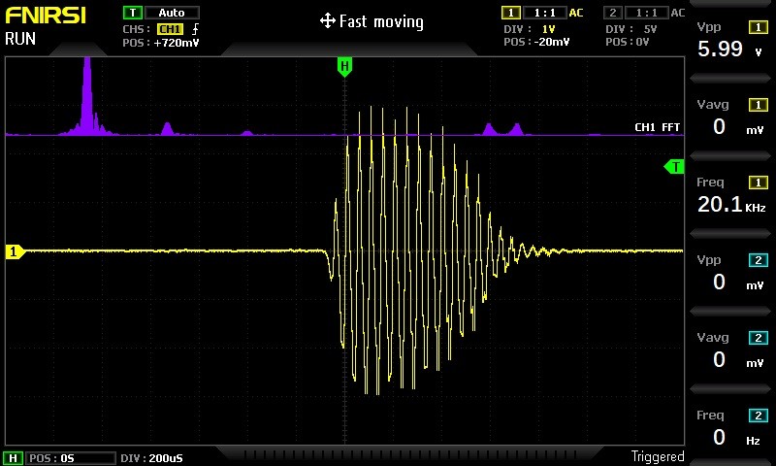Click the channel 2 indicator box in header
776x466 pixels.
click(x=613, y=13)
